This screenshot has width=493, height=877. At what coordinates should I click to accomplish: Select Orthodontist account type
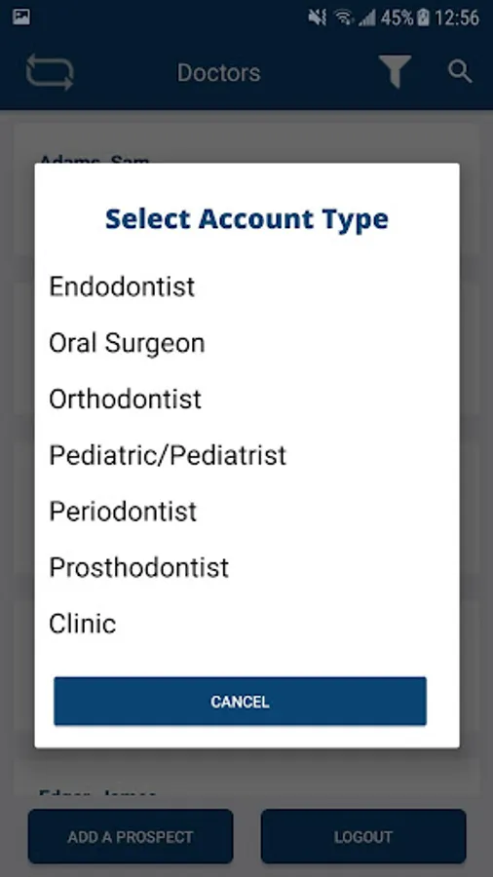click(x=247, y=400)
